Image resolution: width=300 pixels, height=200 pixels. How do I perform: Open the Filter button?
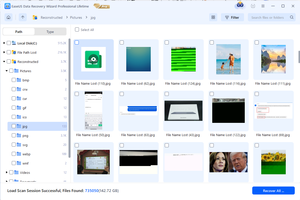[232, 17]
